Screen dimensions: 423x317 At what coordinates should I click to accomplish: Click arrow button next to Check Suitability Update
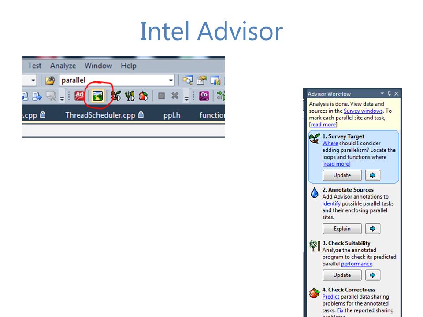[373, 275]
